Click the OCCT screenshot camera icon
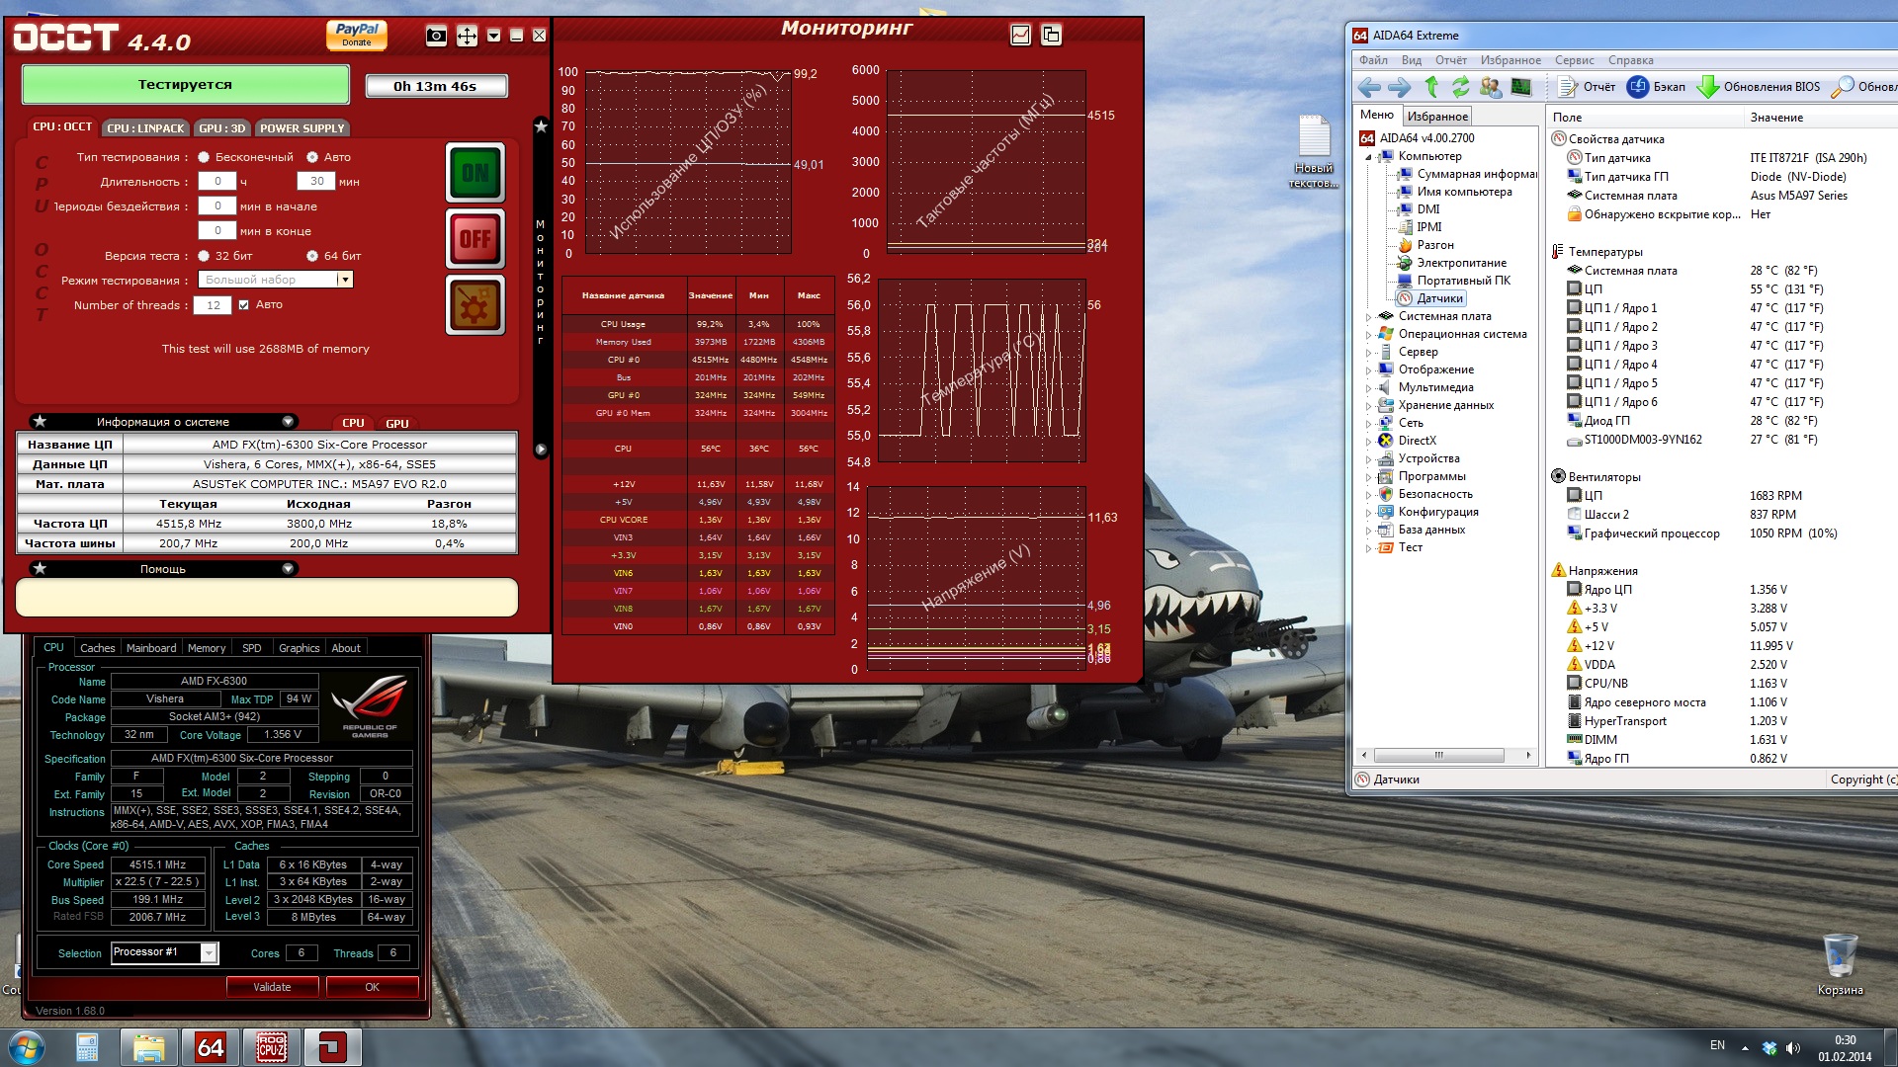Image resolution: width=1898 pixels, height=1067 pixels. click(436, 37)
